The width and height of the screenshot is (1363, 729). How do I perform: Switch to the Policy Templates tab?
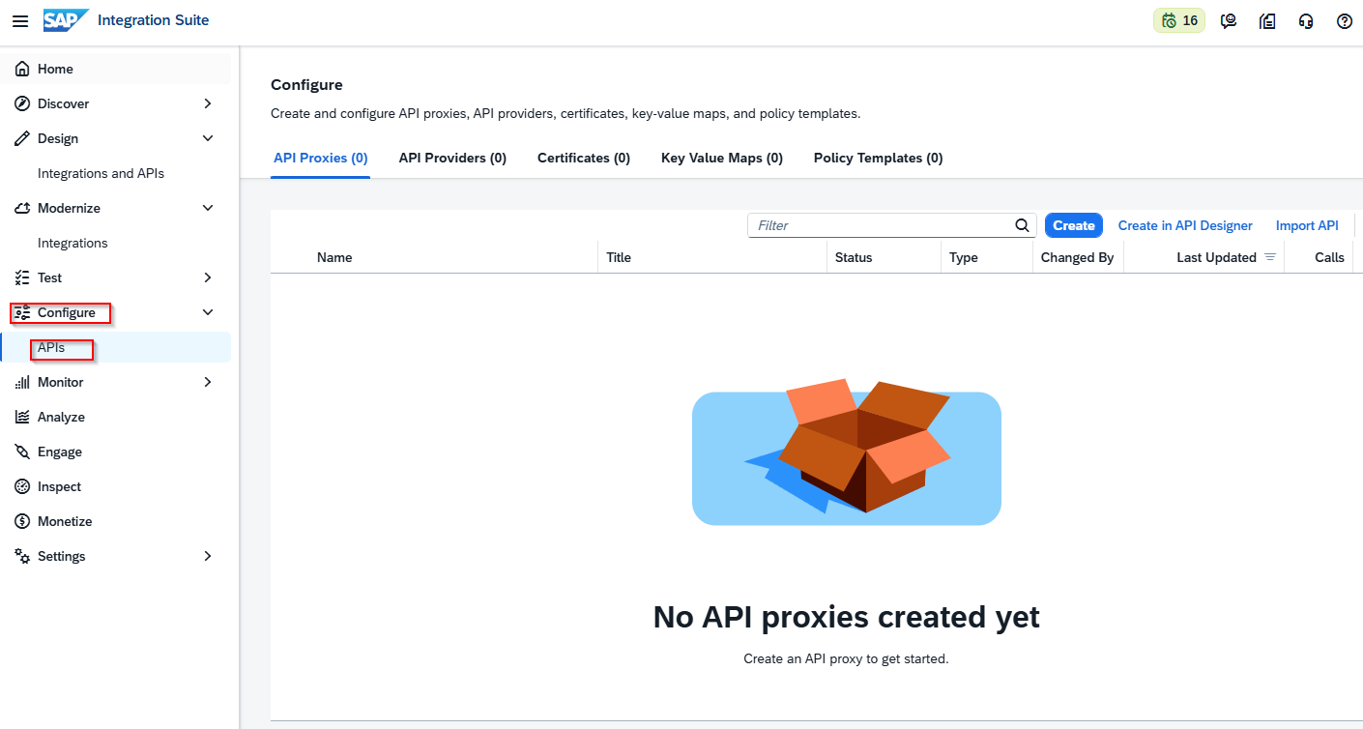(879, 158)
